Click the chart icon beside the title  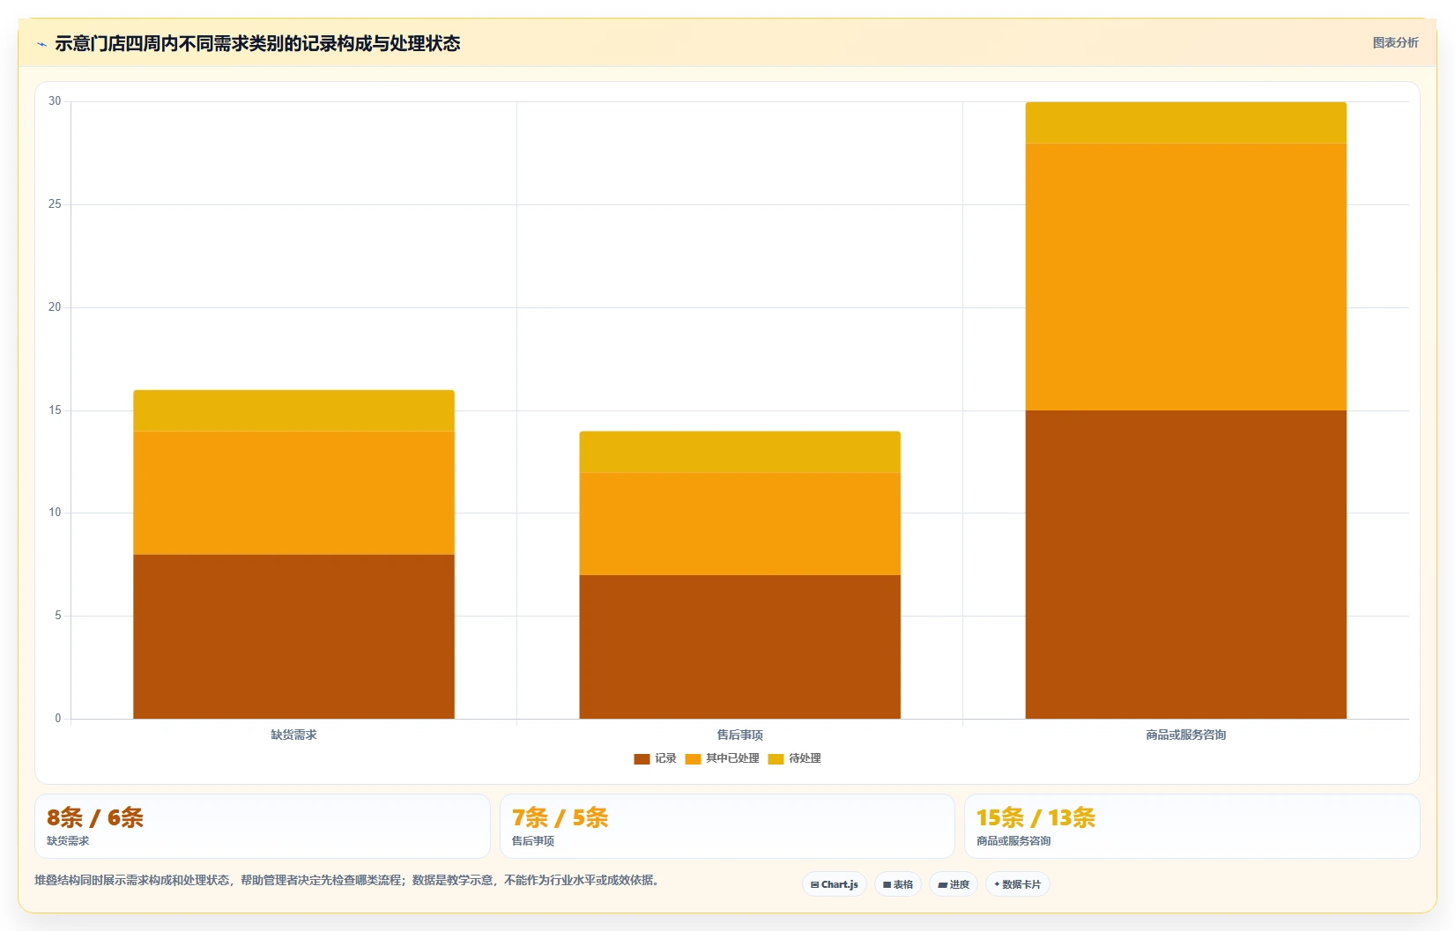click(x=41, y=44)
